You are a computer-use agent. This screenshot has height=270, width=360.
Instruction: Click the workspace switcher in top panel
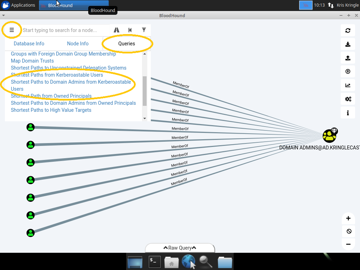pos(306,5)
